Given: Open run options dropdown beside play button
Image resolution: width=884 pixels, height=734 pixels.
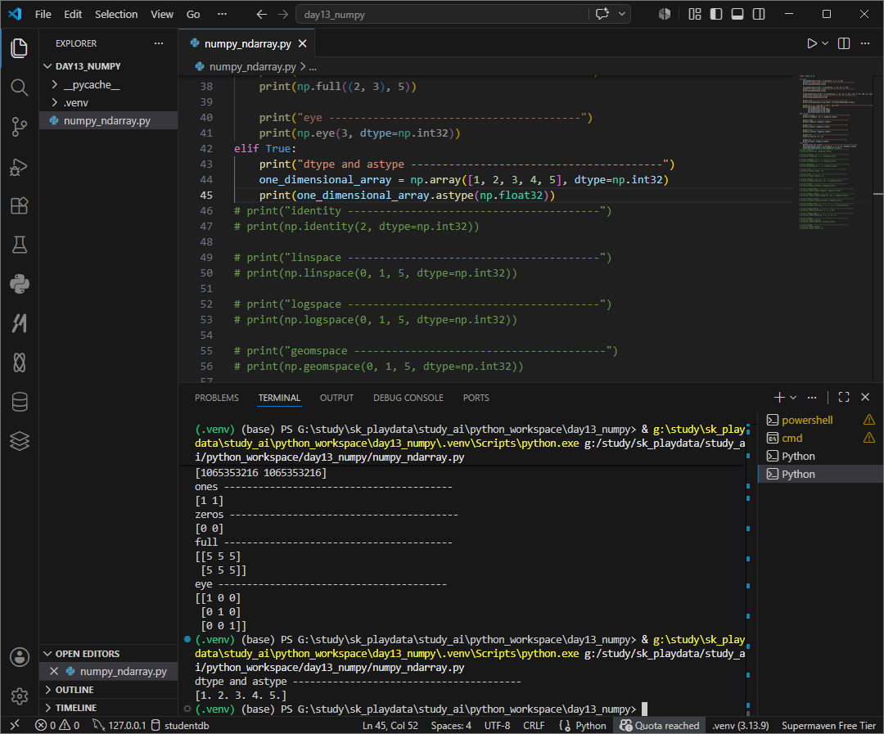Looking at the screenshot, I should pos(825,43).
